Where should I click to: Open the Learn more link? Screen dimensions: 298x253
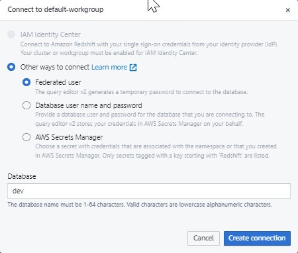pos(109,67)
